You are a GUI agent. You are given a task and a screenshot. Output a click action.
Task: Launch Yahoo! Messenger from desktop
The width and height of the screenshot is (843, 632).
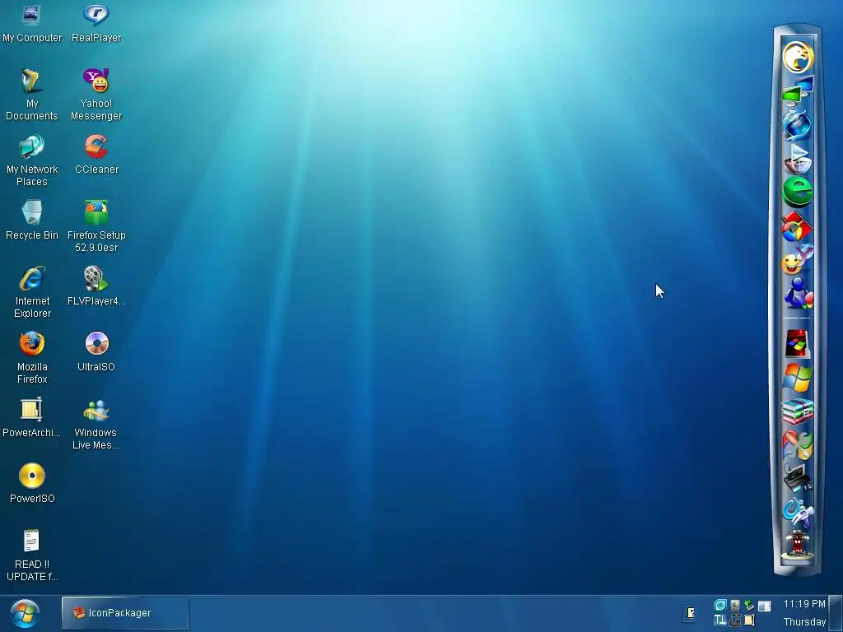[96, 95]
